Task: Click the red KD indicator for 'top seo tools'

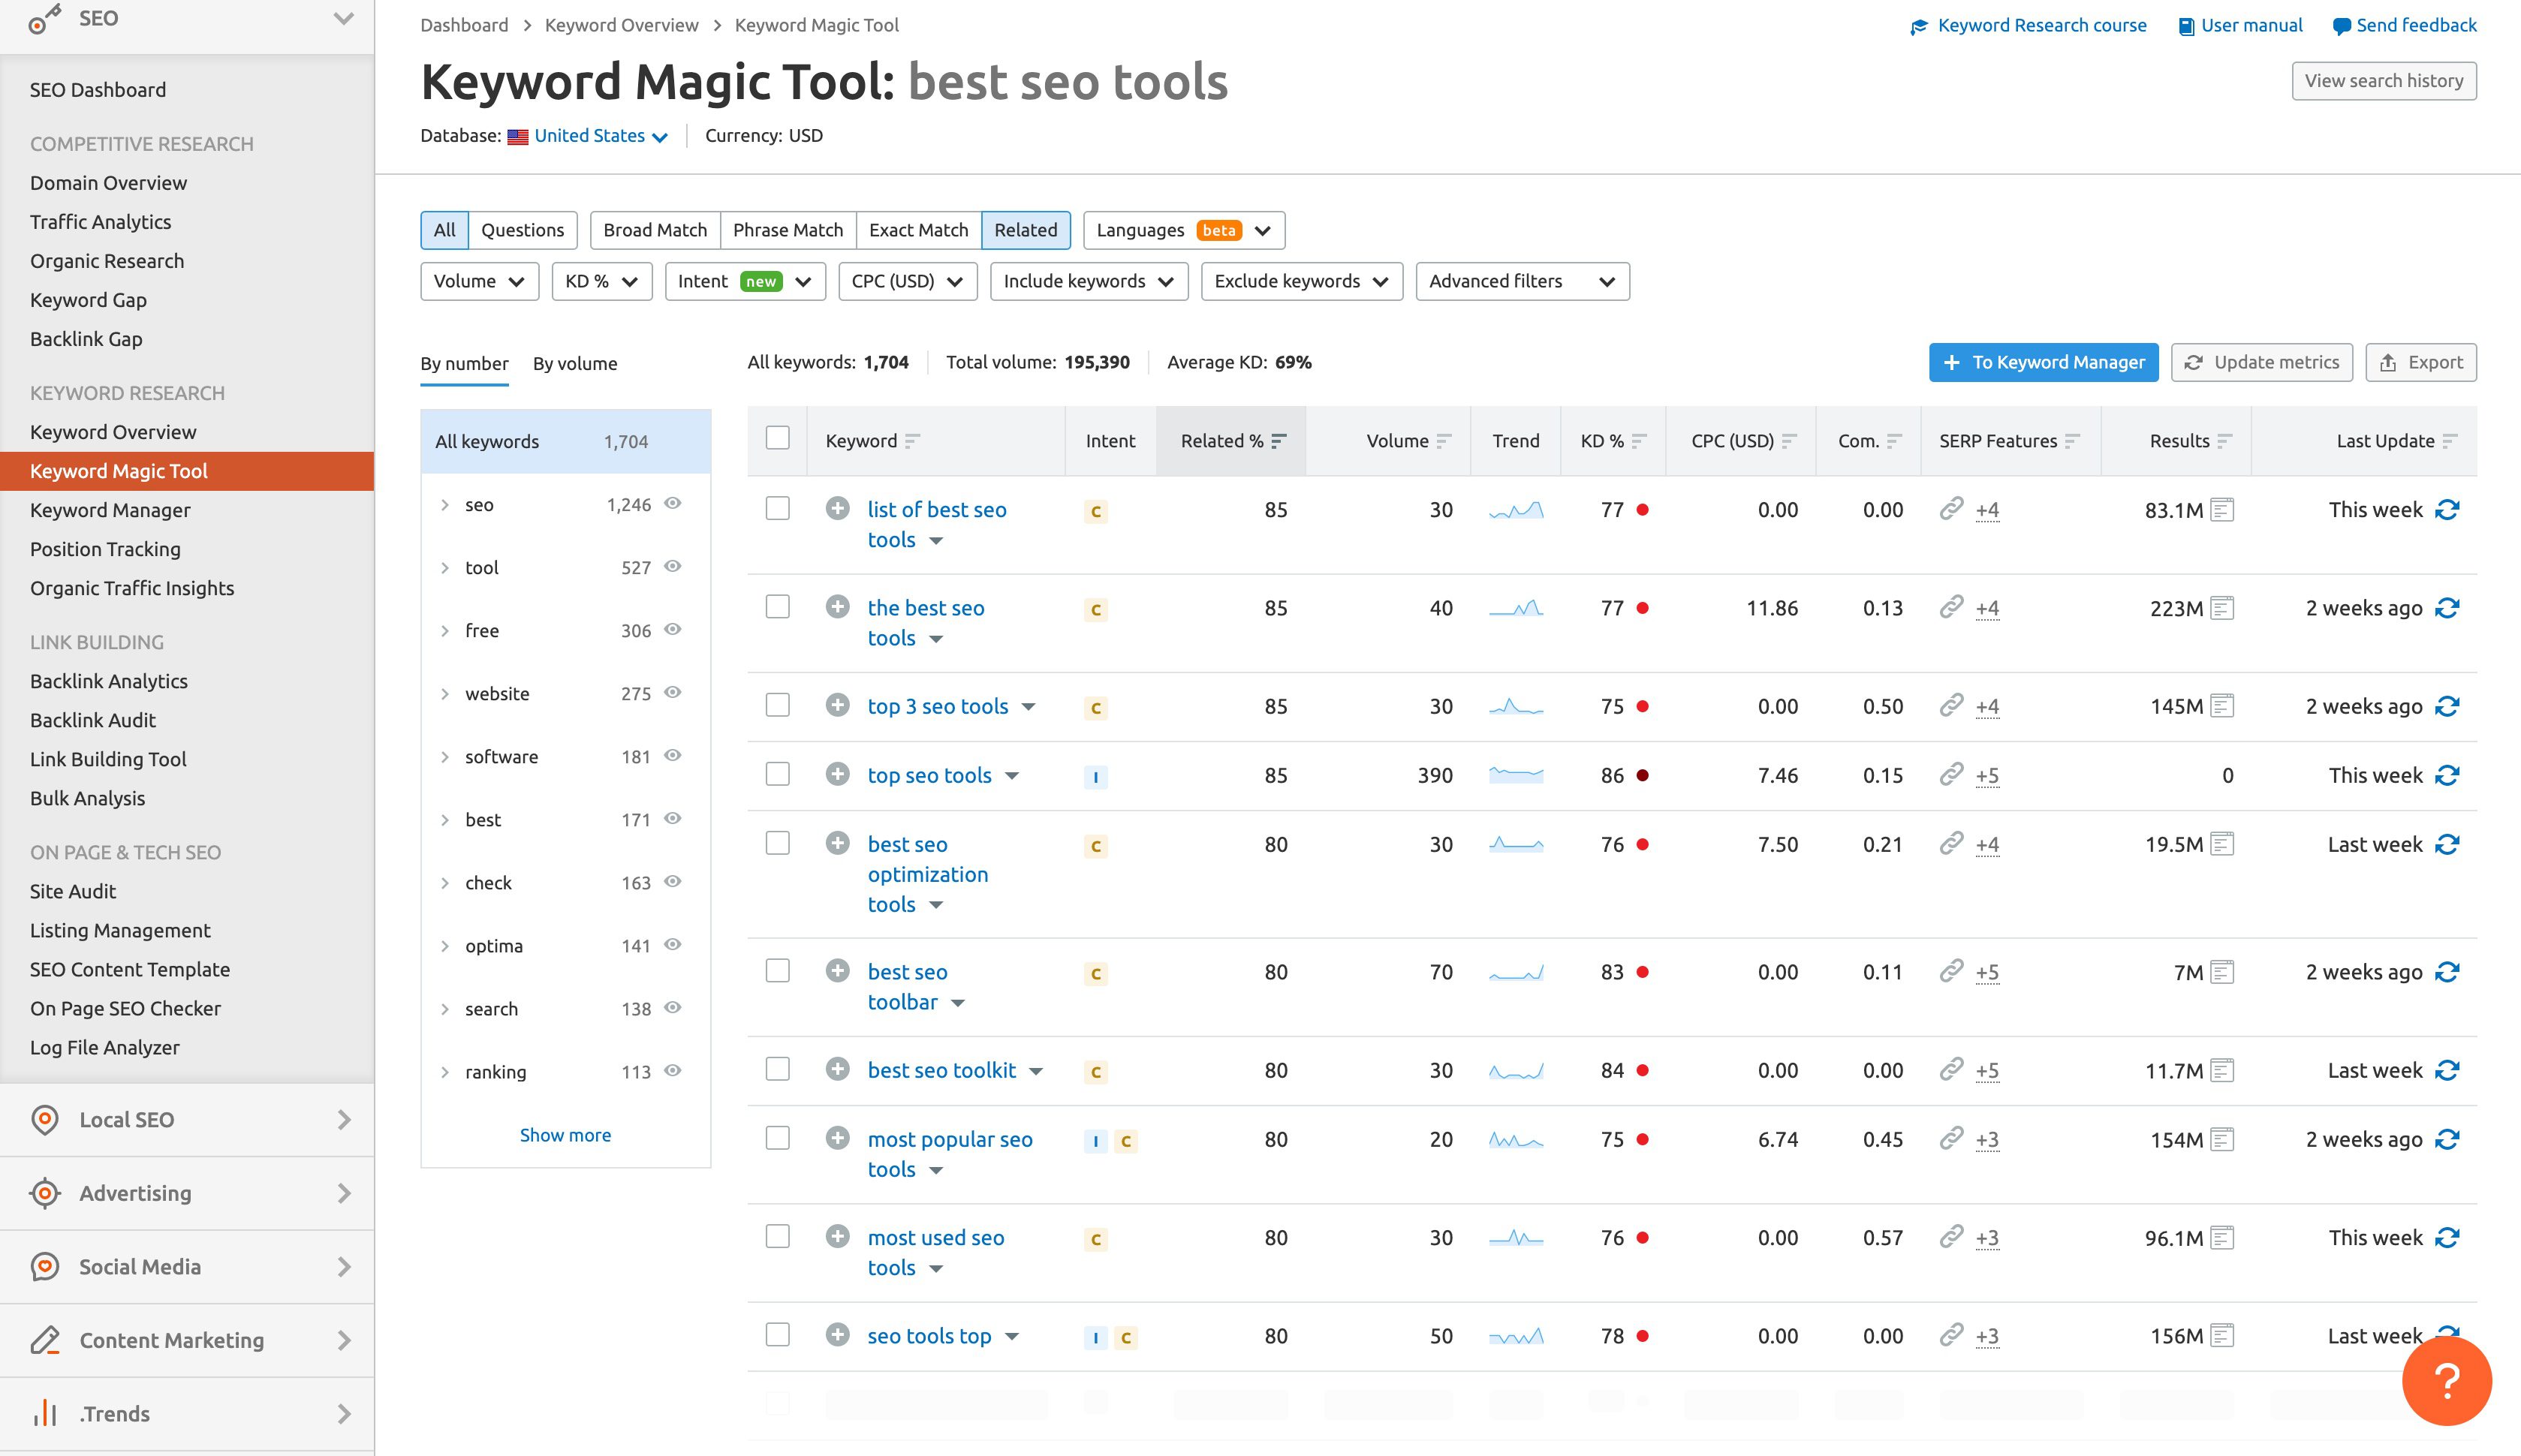Action: 1642,775
